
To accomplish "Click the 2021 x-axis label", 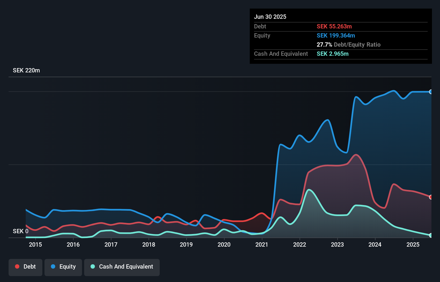I will click(x=262, y=244).
